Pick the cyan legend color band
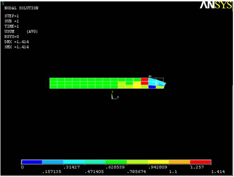This screenshot has width=234, height=177. (x=74, y=162)
